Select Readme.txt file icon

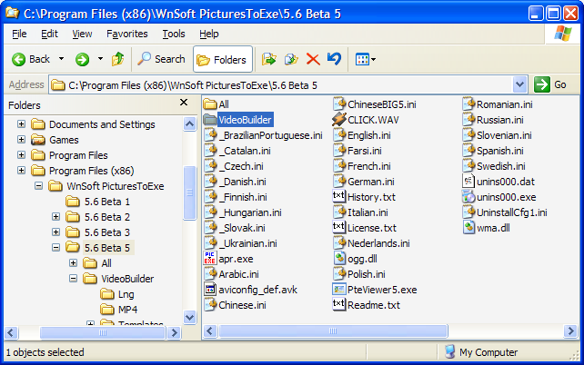339,305
